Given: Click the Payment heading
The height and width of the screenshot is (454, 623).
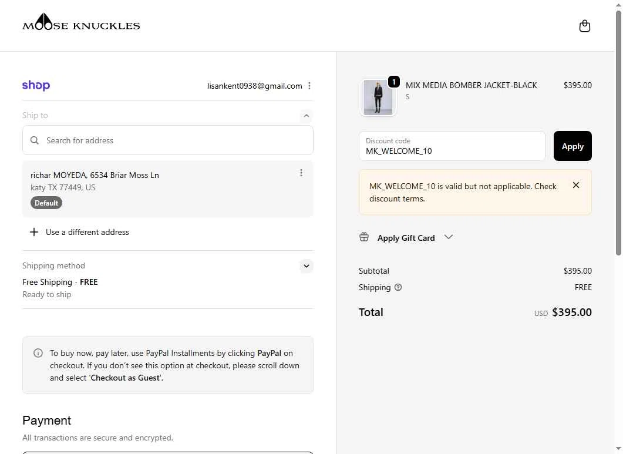Looking at the screenshot, I should tap(47, 420).
